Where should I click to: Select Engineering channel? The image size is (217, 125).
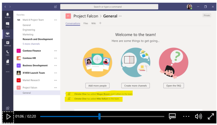pos(29,30)
